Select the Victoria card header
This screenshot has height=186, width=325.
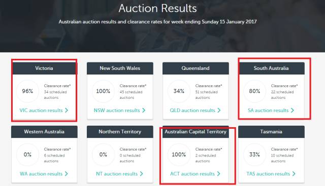tap(44, 68)
